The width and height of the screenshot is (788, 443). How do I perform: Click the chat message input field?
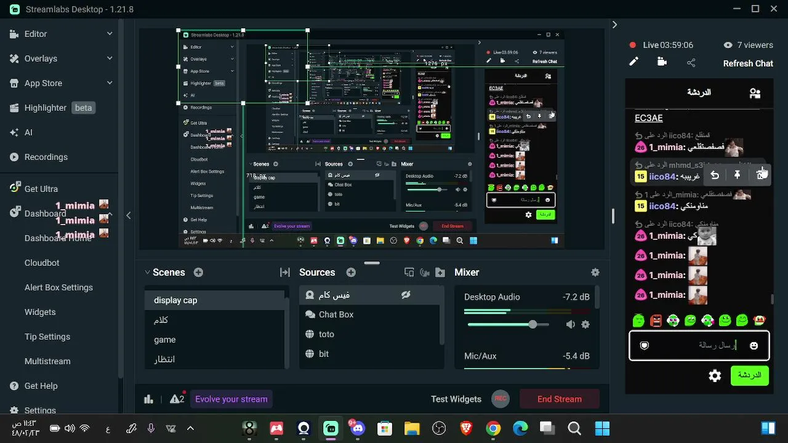click(x=699, y=346)
